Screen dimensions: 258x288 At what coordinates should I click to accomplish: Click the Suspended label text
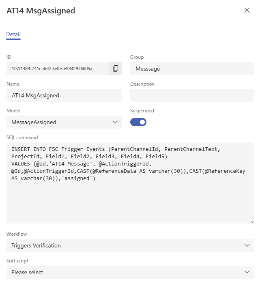pyautogui.click(x=142, y=111)
